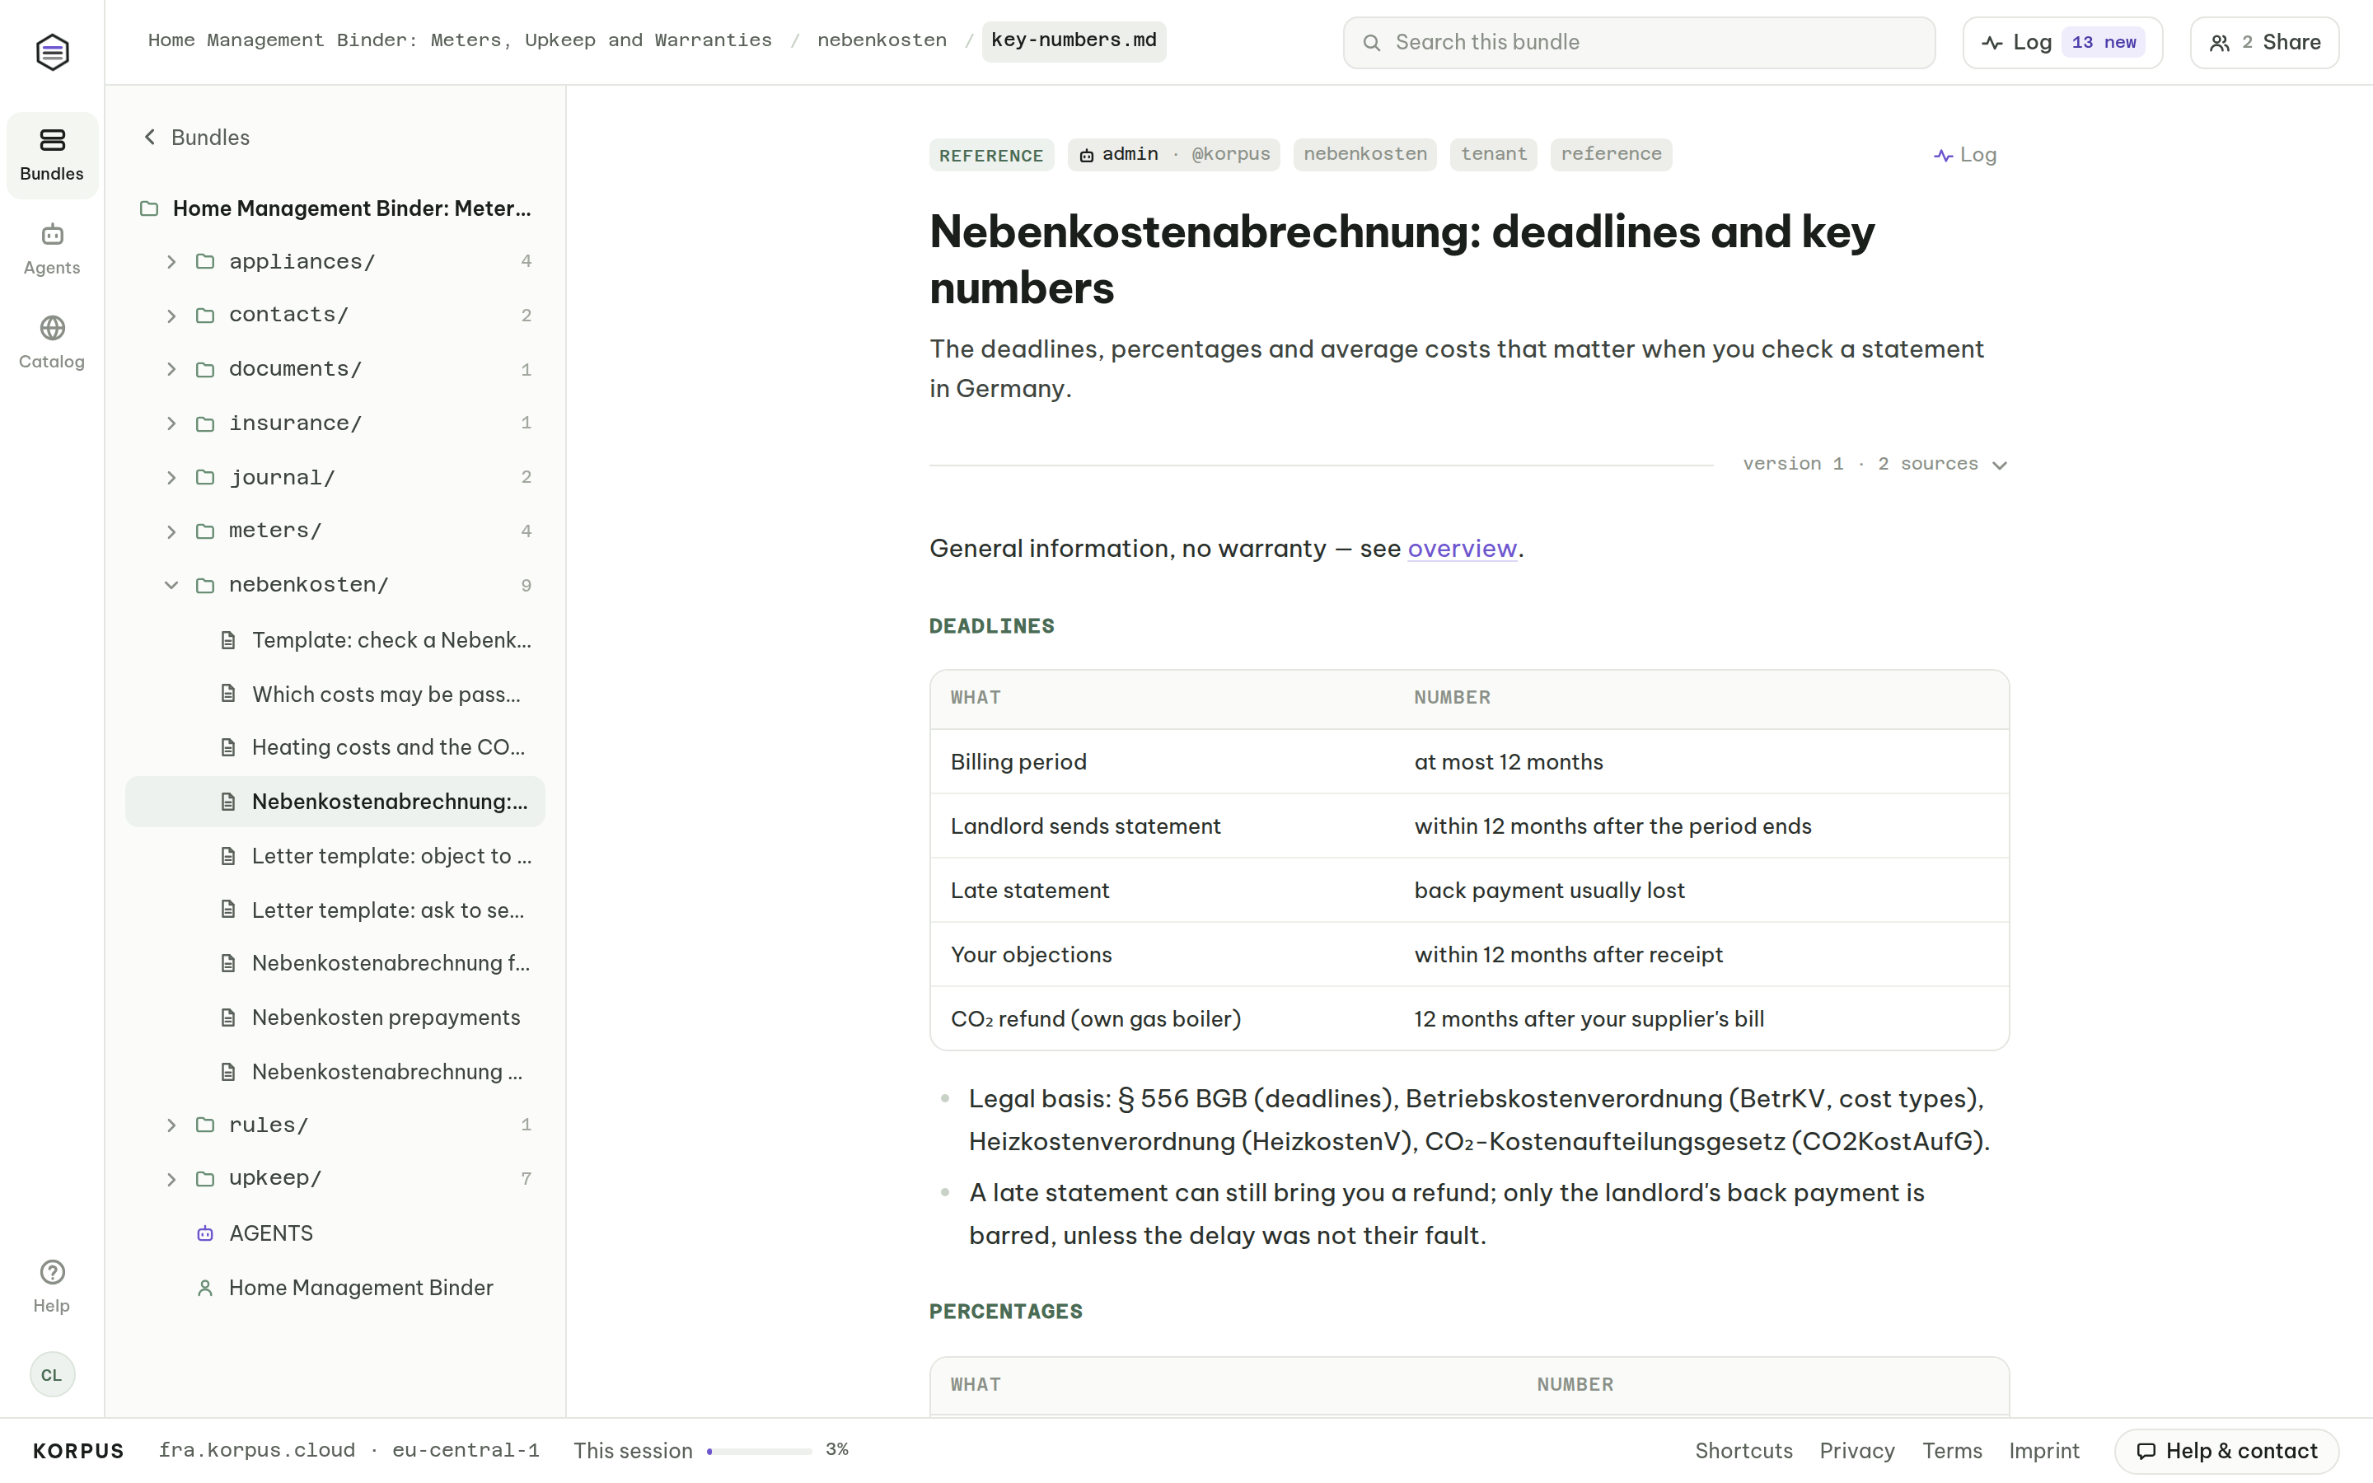Viewport: 2373px width, 1483px height.
Task: Open Help & contact chat button
Action: 2226,1451
